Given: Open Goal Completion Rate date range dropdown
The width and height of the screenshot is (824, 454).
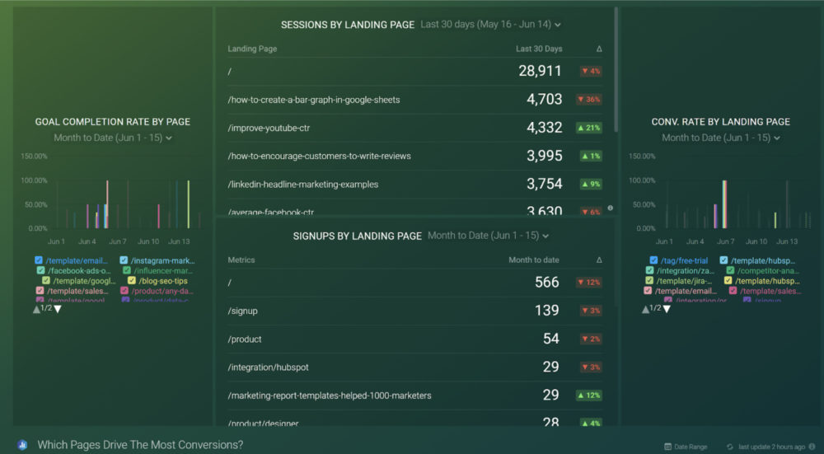Looking at the screenshot, I should (113, 138).
